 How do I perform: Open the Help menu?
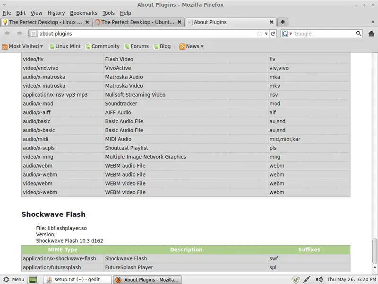tap(126, 13)
